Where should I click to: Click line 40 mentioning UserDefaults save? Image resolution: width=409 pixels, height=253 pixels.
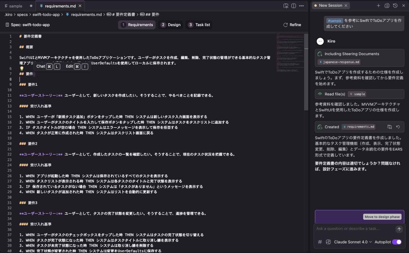(90, 251)
